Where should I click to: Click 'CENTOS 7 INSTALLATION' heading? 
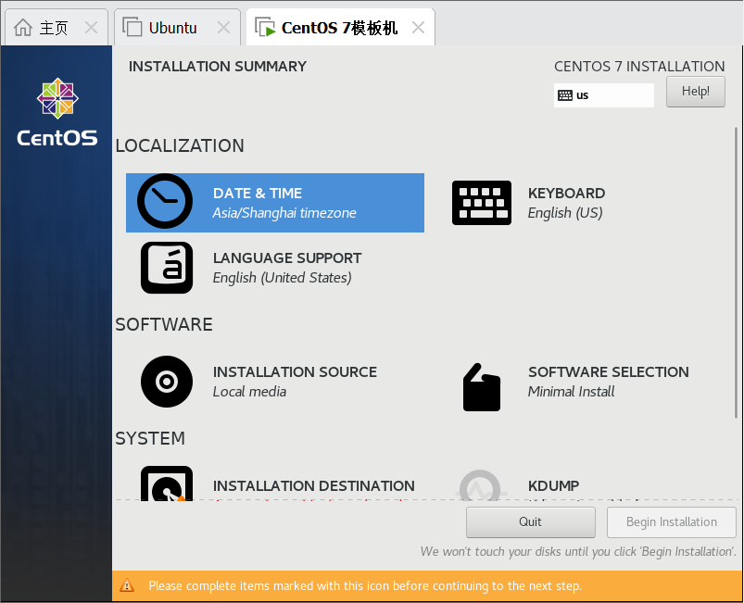pyautogui.click(x=639, y=67)
